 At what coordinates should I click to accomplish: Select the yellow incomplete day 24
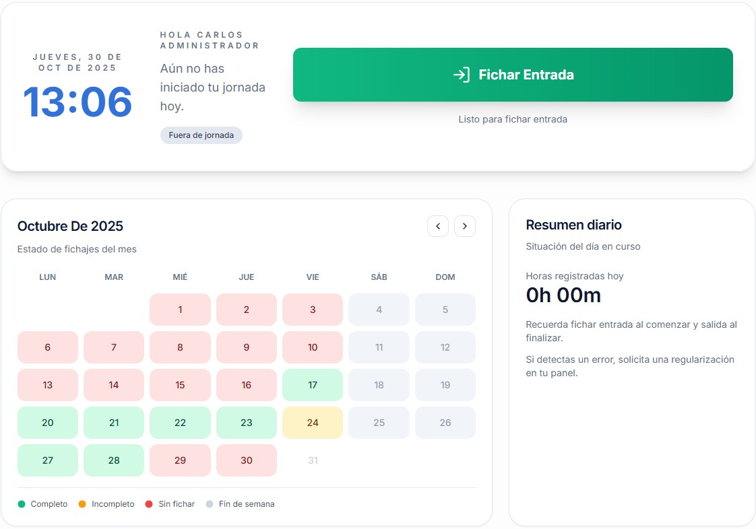tap(313, 423)
